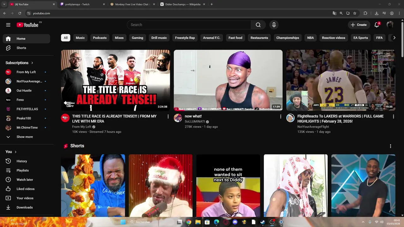Expand Show more subscriptions
404x227 pixels.
tap(27, 137)
